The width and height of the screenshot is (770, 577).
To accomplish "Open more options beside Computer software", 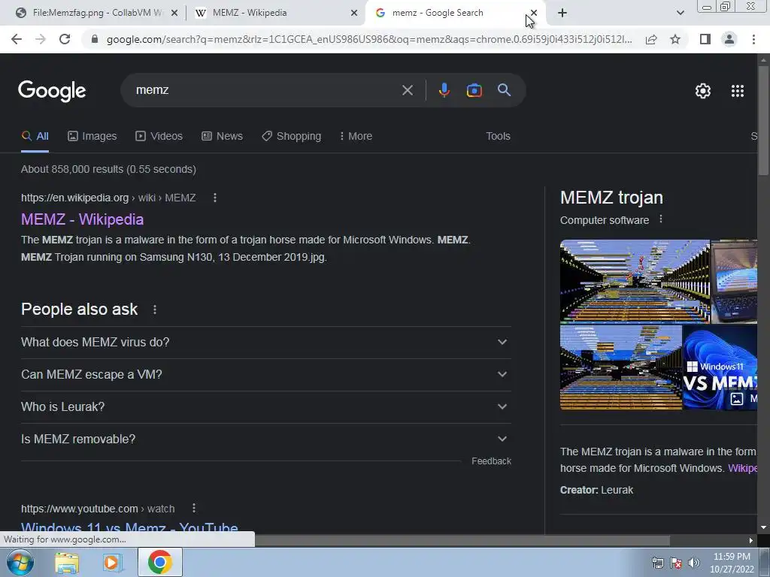I will click(x=661, y=219).
